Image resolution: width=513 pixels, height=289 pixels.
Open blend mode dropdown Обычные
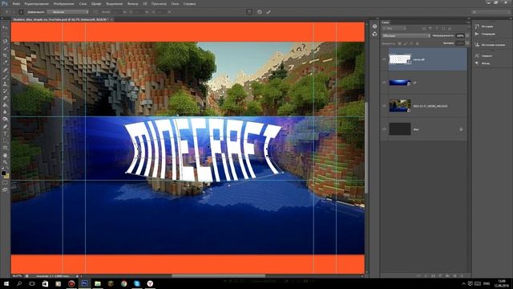pyautogui.click(x=406, y=35)
